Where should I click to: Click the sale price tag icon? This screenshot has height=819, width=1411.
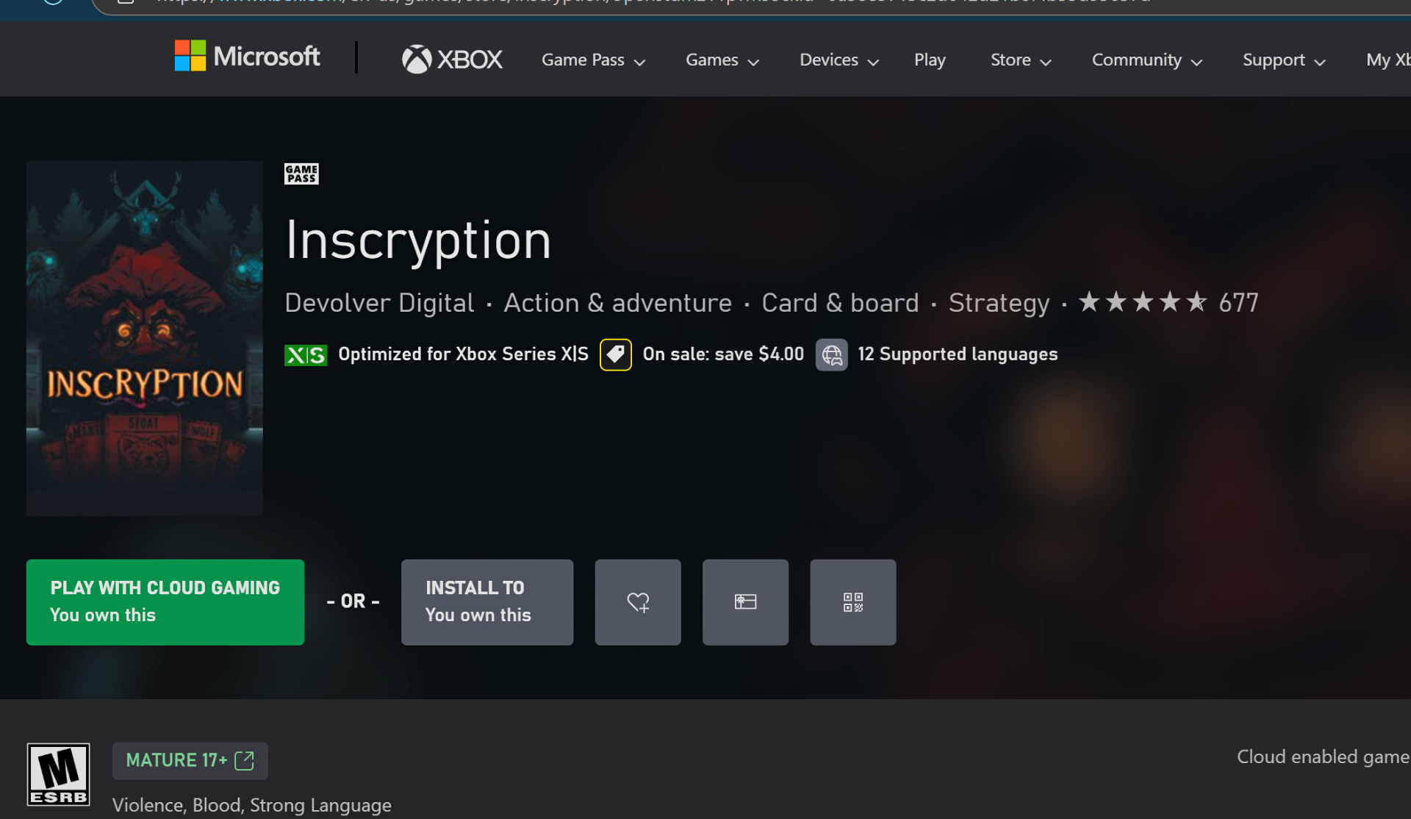pyautogui.click(x=616, y=355)
